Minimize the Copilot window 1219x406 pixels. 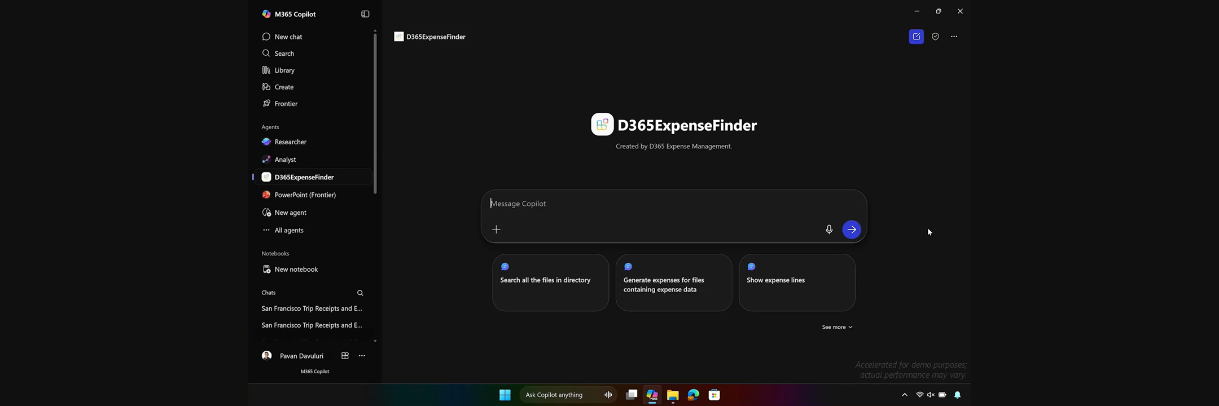917,11
